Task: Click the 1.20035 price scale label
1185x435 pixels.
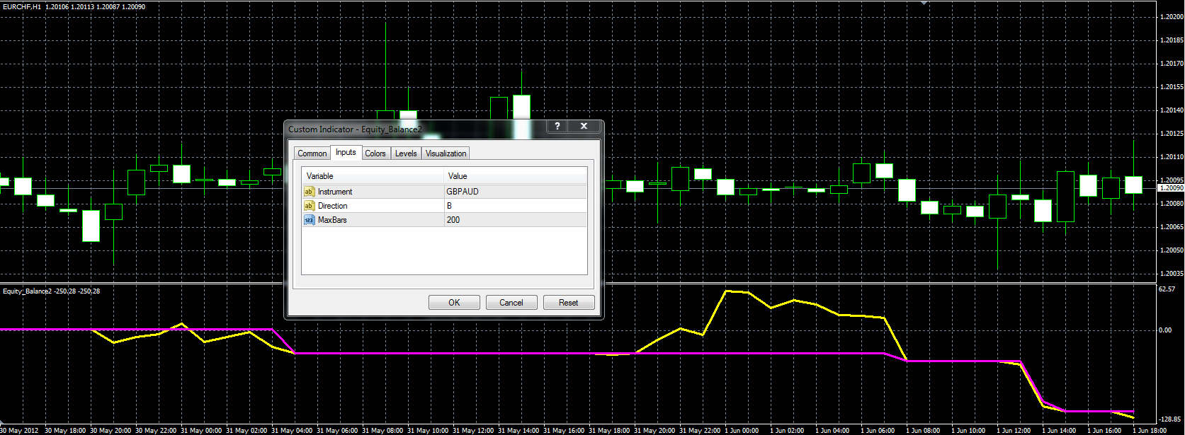Action: click(1172, 273)
